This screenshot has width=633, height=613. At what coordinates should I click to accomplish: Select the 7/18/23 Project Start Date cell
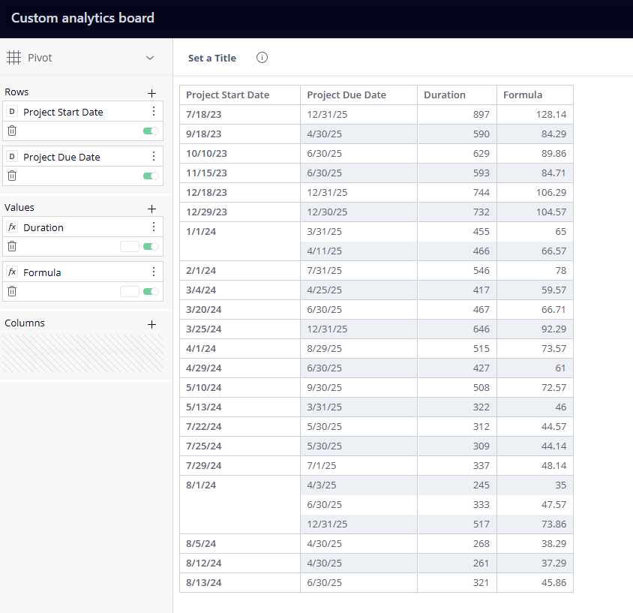pos(204,115)
